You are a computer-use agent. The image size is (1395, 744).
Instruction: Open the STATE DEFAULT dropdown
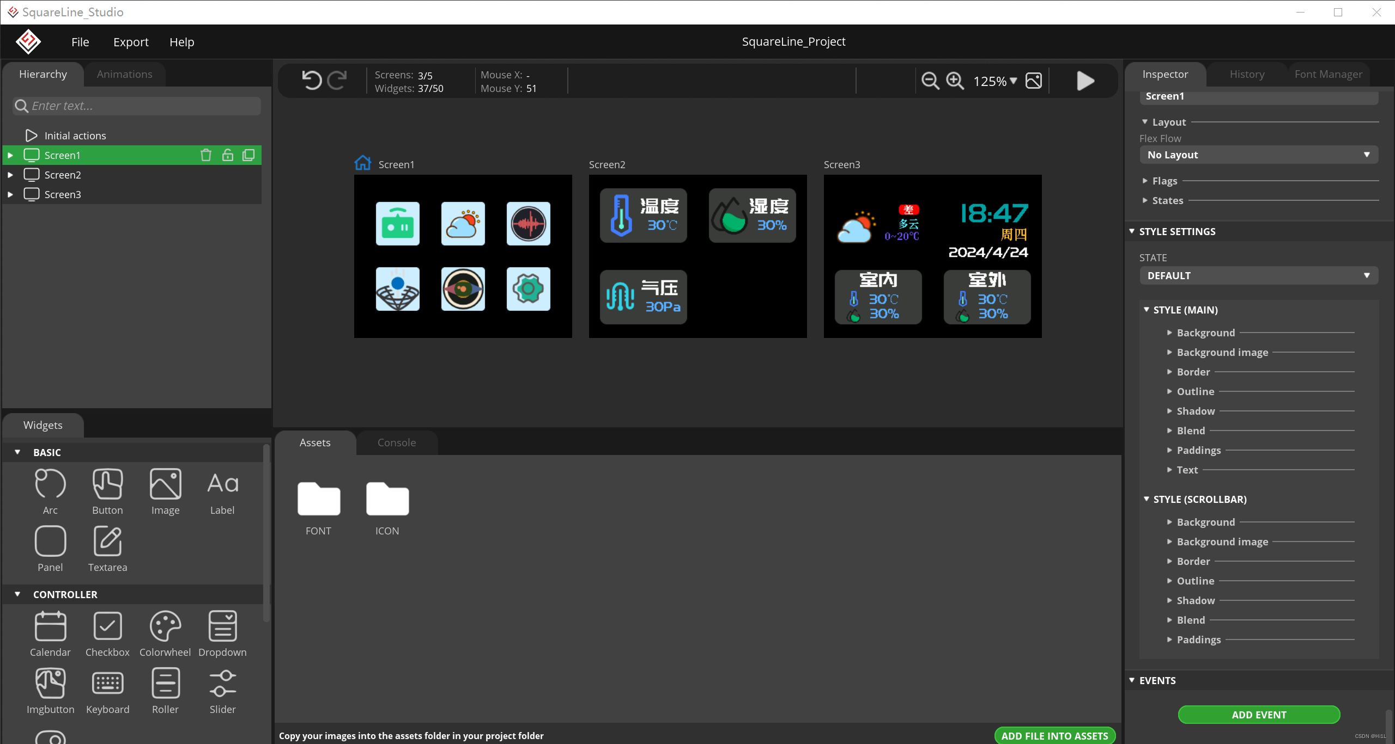point(1258,276)
